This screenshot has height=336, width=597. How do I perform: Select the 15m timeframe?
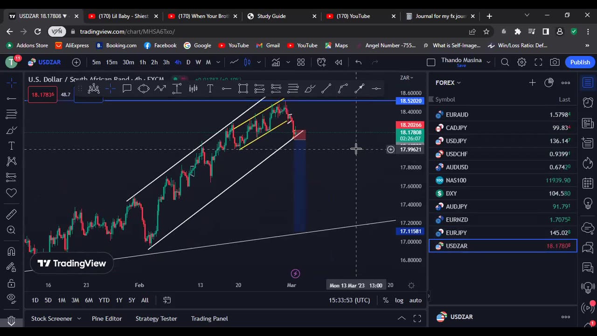coord(111,62)
